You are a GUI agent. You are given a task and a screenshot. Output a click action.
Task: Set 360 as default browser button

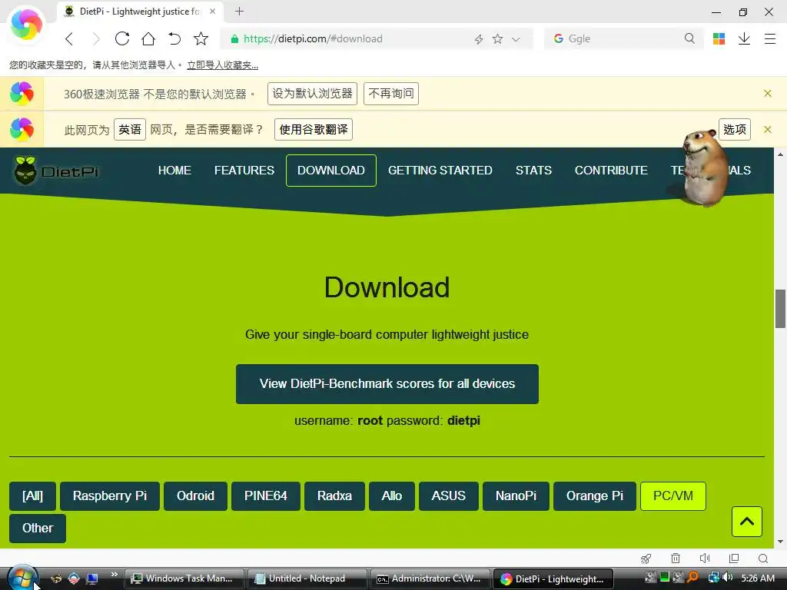coord(312,94)
